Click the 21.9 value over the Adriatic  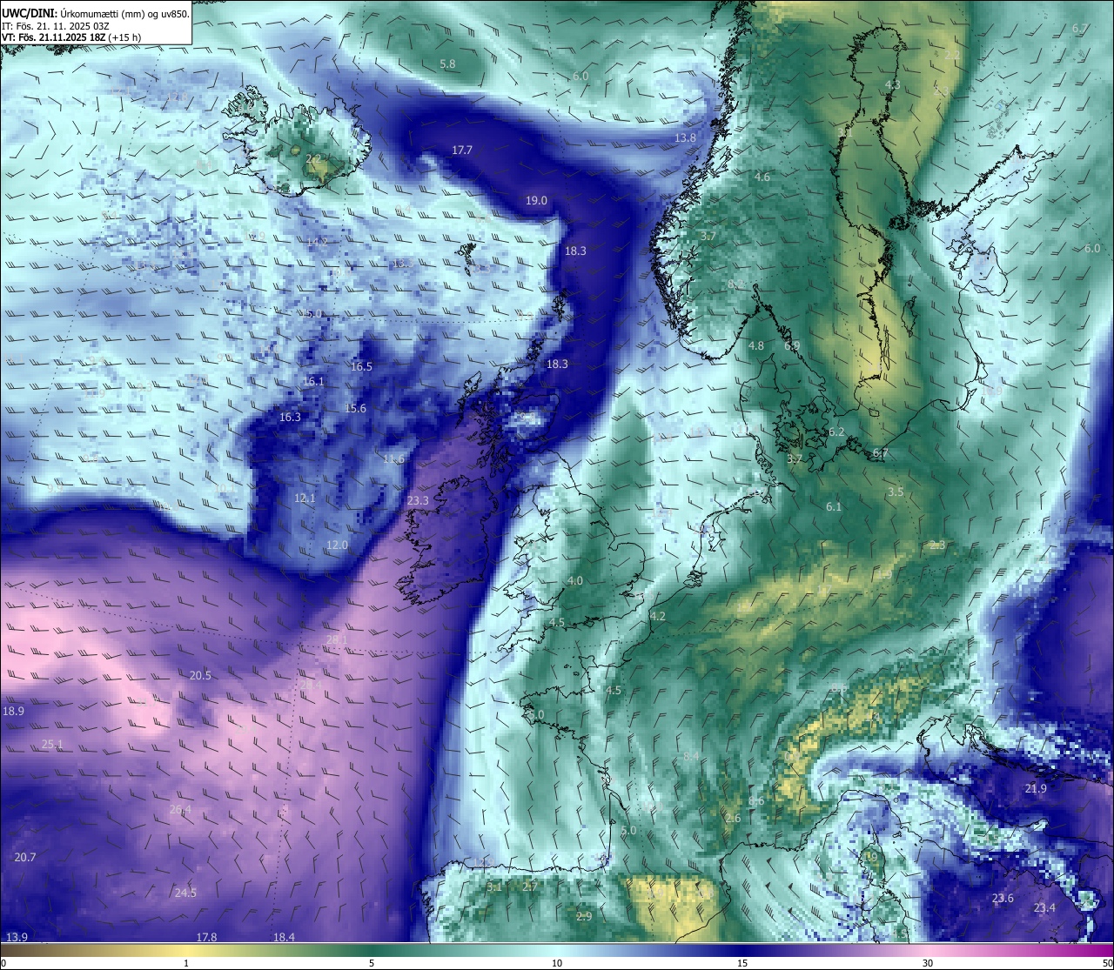pyautogui.click(x=1036, y=789)
